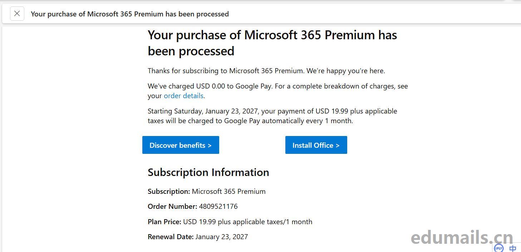The width and height of the screenshot is (521, 252).
Task: Click the bold 'Plan Price:' label
Action: pyautogui.click(x=164, y=222)
